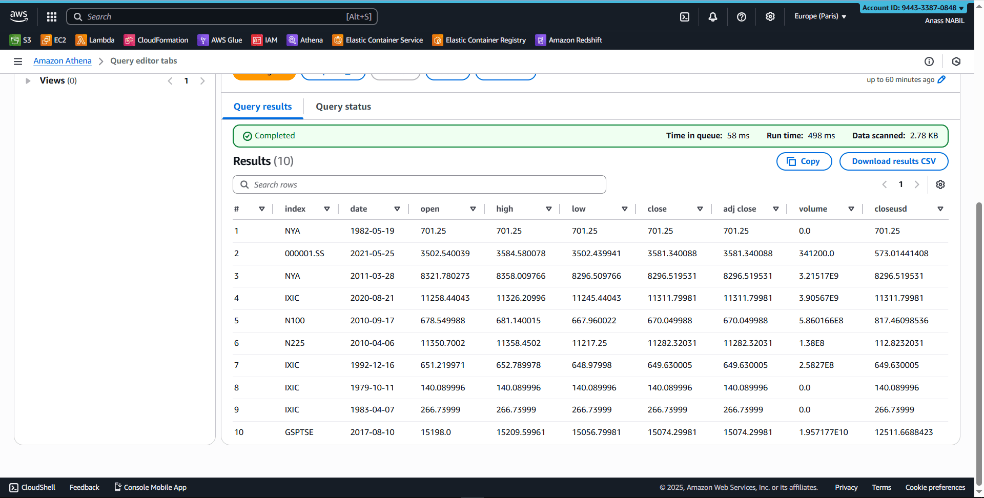Open the Europe (Paris) region selector
This screenshot has height=498, width=984.
(820, 16)
